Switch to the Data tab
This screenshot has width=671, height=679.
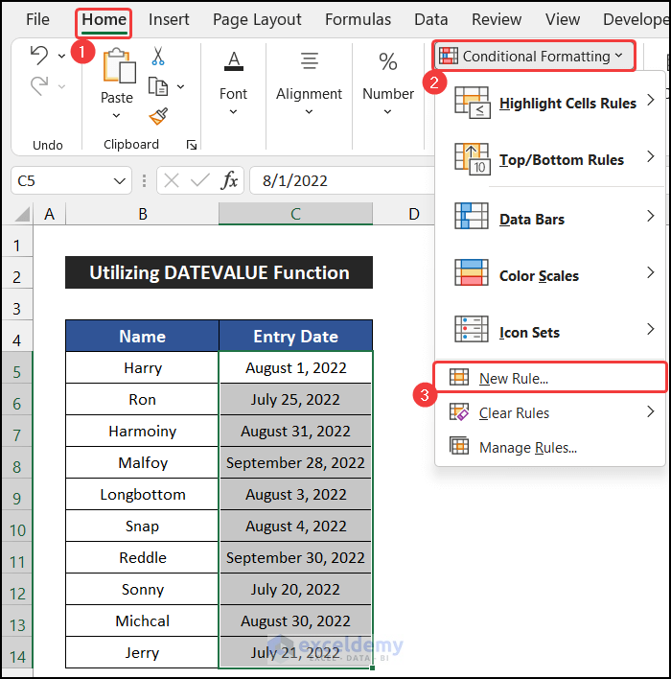[431, 19]
